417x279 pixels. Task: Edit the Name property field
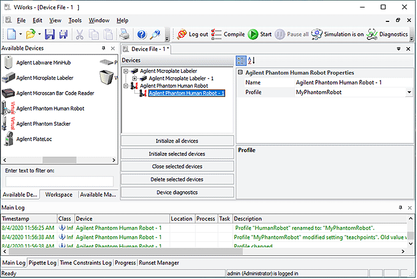click(354, 83)
